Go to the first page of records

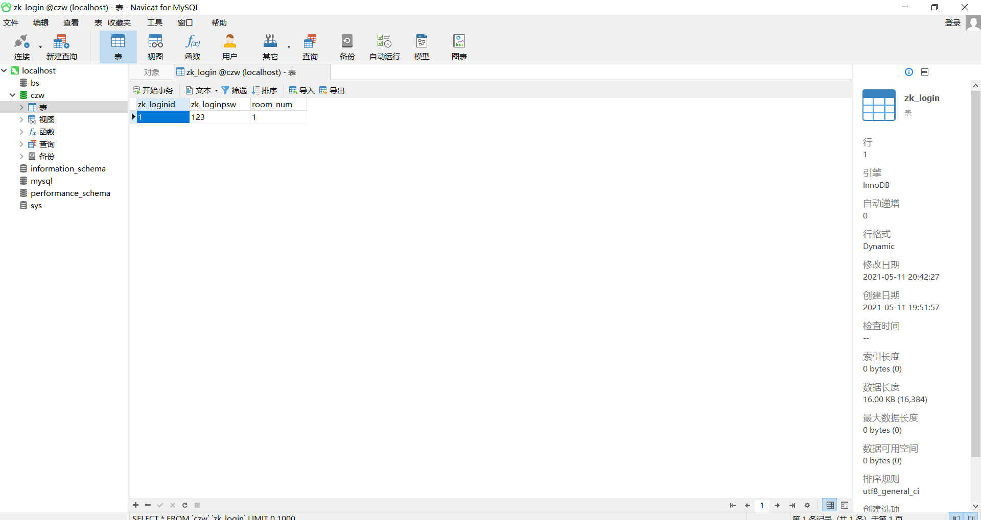coord(733,505)
